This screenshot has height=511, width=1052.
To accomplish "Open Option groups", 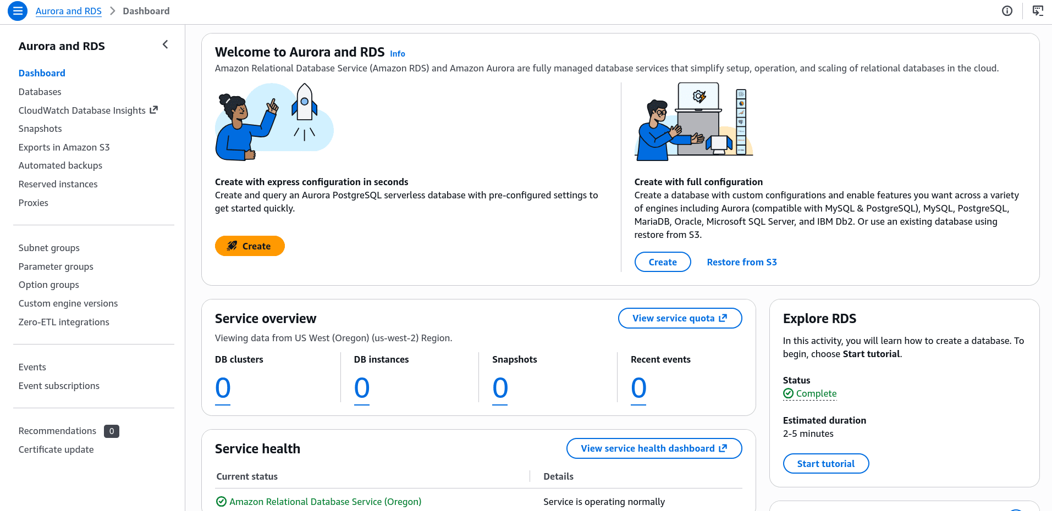I will pyautogui.click(x=48, y=285).
